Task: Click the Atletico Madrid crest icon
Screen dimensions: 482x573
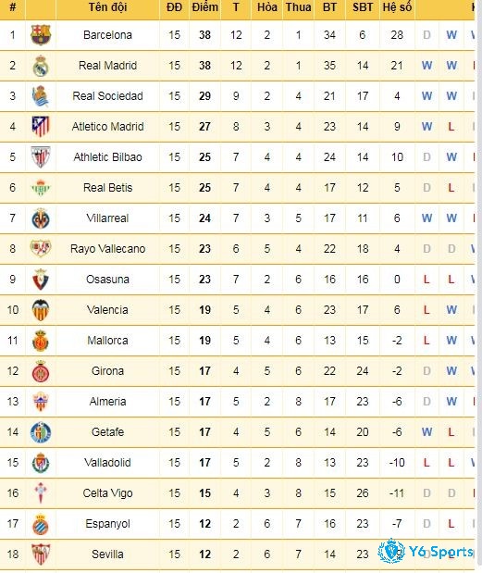Action: (41, 127)
